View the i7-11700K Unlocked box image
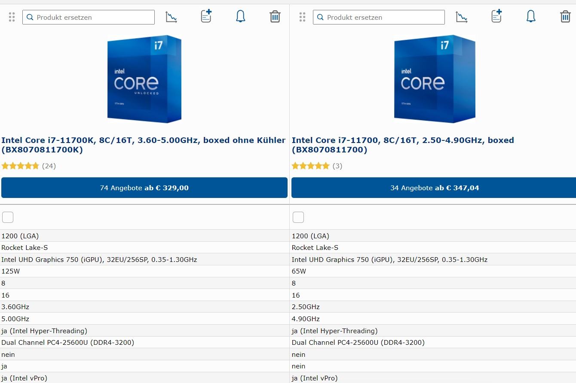 pyautogui.click(x=144, y=79)
